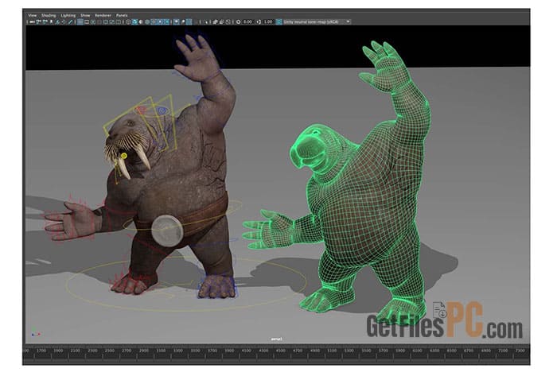
Task: Click the Lock Camera icon
Action: 38,22
